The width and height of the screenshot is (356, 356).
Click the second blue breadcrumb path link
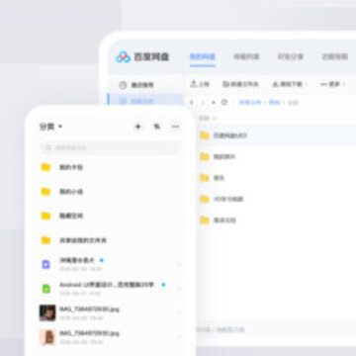click(274, 103)
